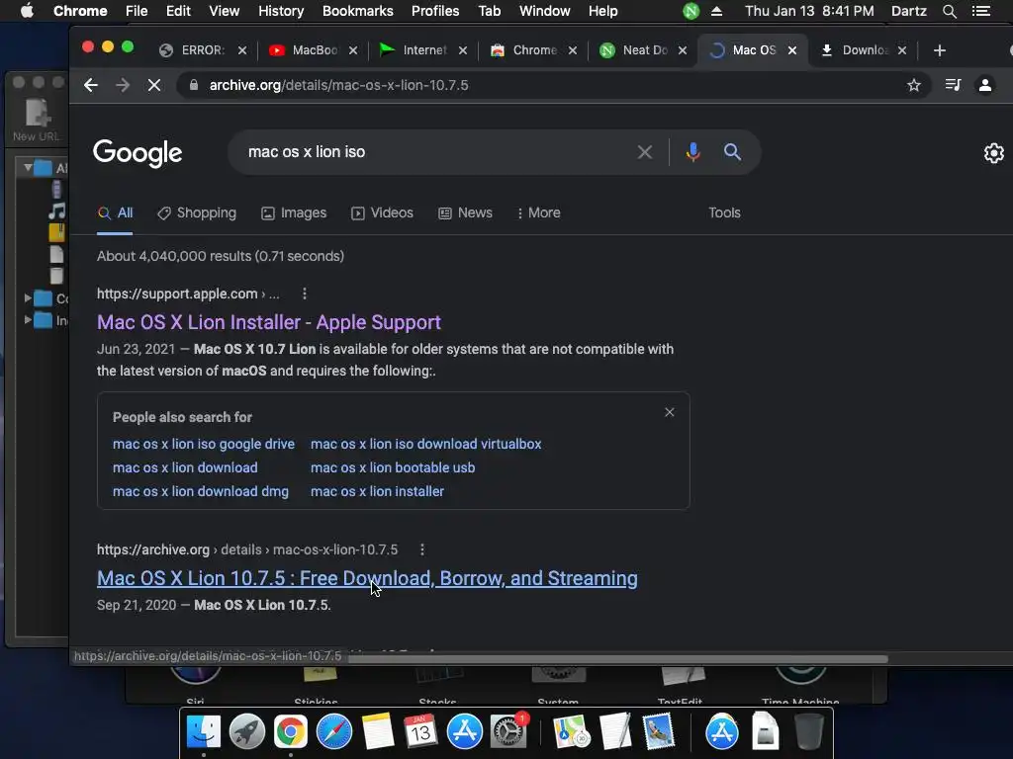Clear the Google search box
1013x759 pixels.
click(644, 152)
